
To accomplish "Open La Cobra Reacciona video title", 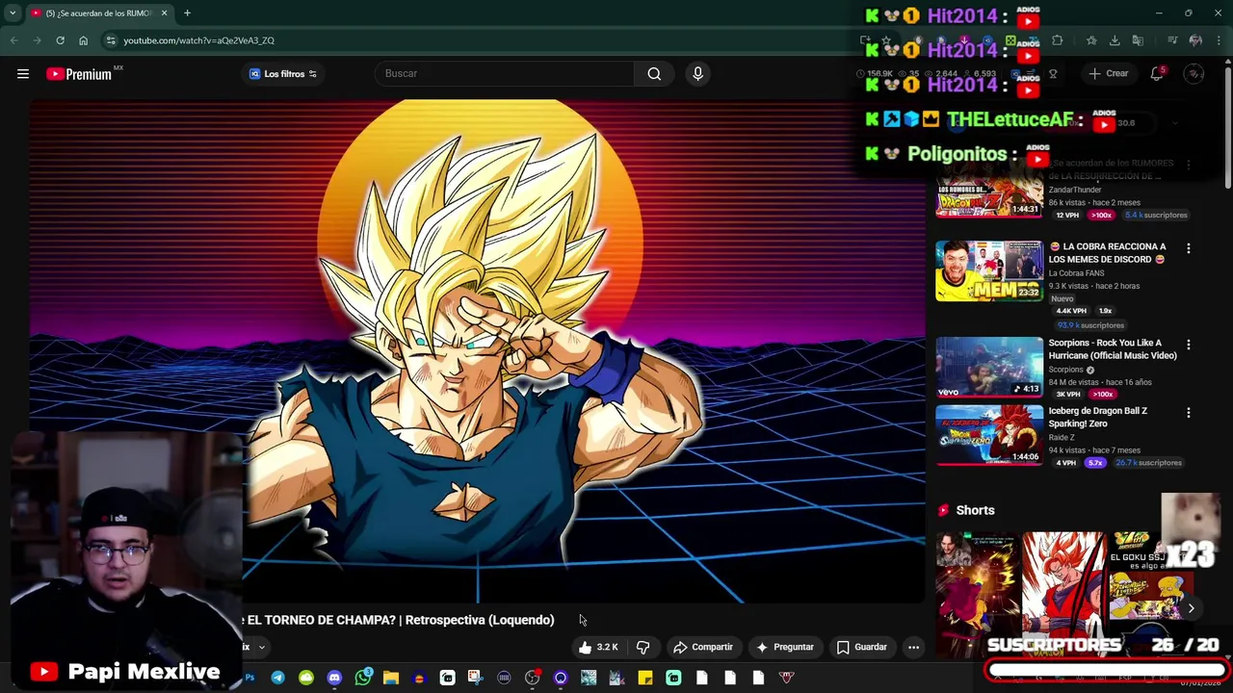I will pyautogui.click(x=1107, y=253).
